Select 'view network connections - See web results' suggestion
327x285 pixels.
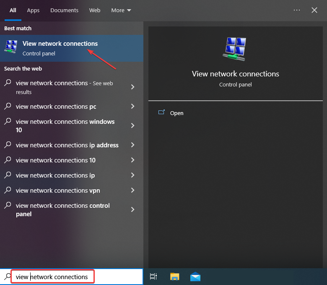[72, 87]
